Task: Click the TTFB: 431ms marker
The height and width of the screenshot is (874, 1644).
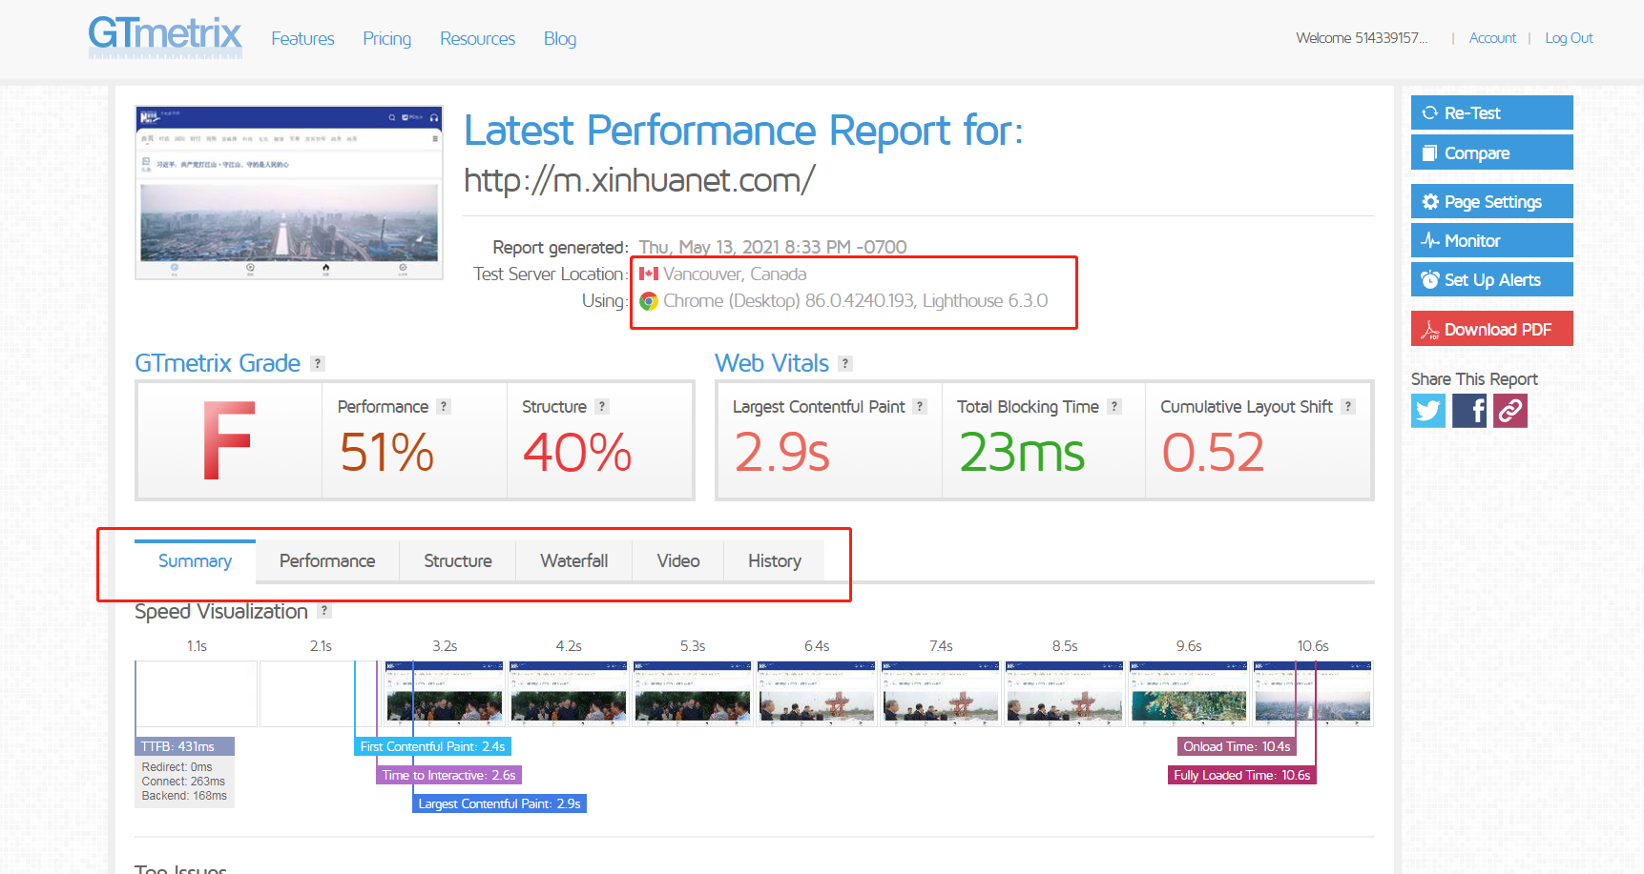Action: [x=184, y=746]
